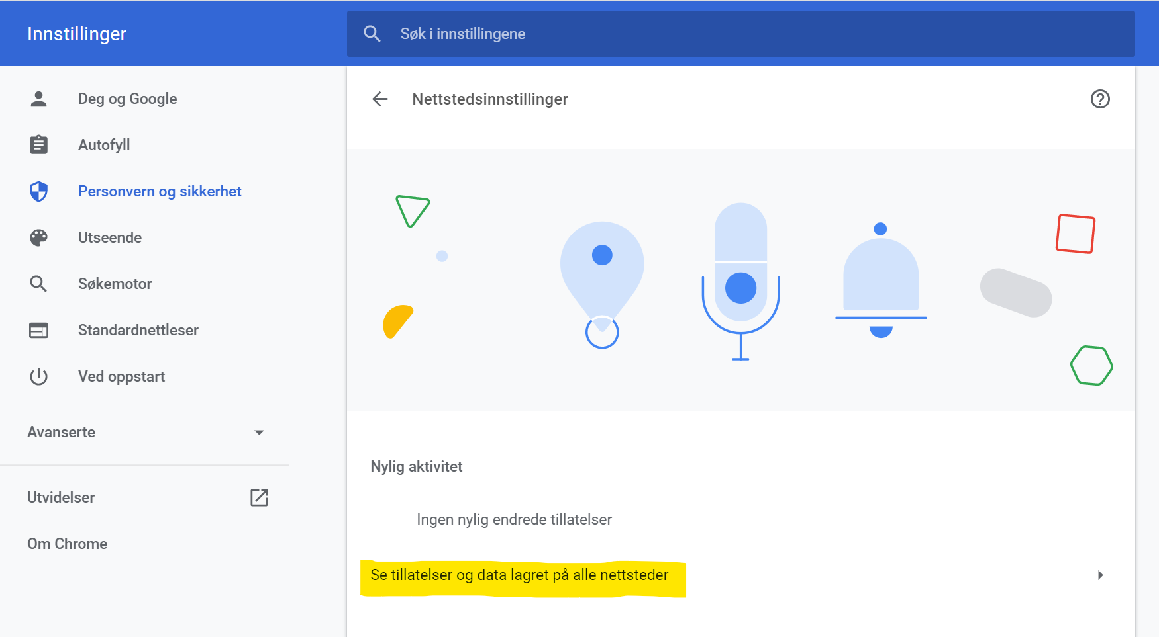Click the browser window icon for Standardnettleser
Image resolution: width=1159 pixels, height=637 pixels.
point(39,330)
